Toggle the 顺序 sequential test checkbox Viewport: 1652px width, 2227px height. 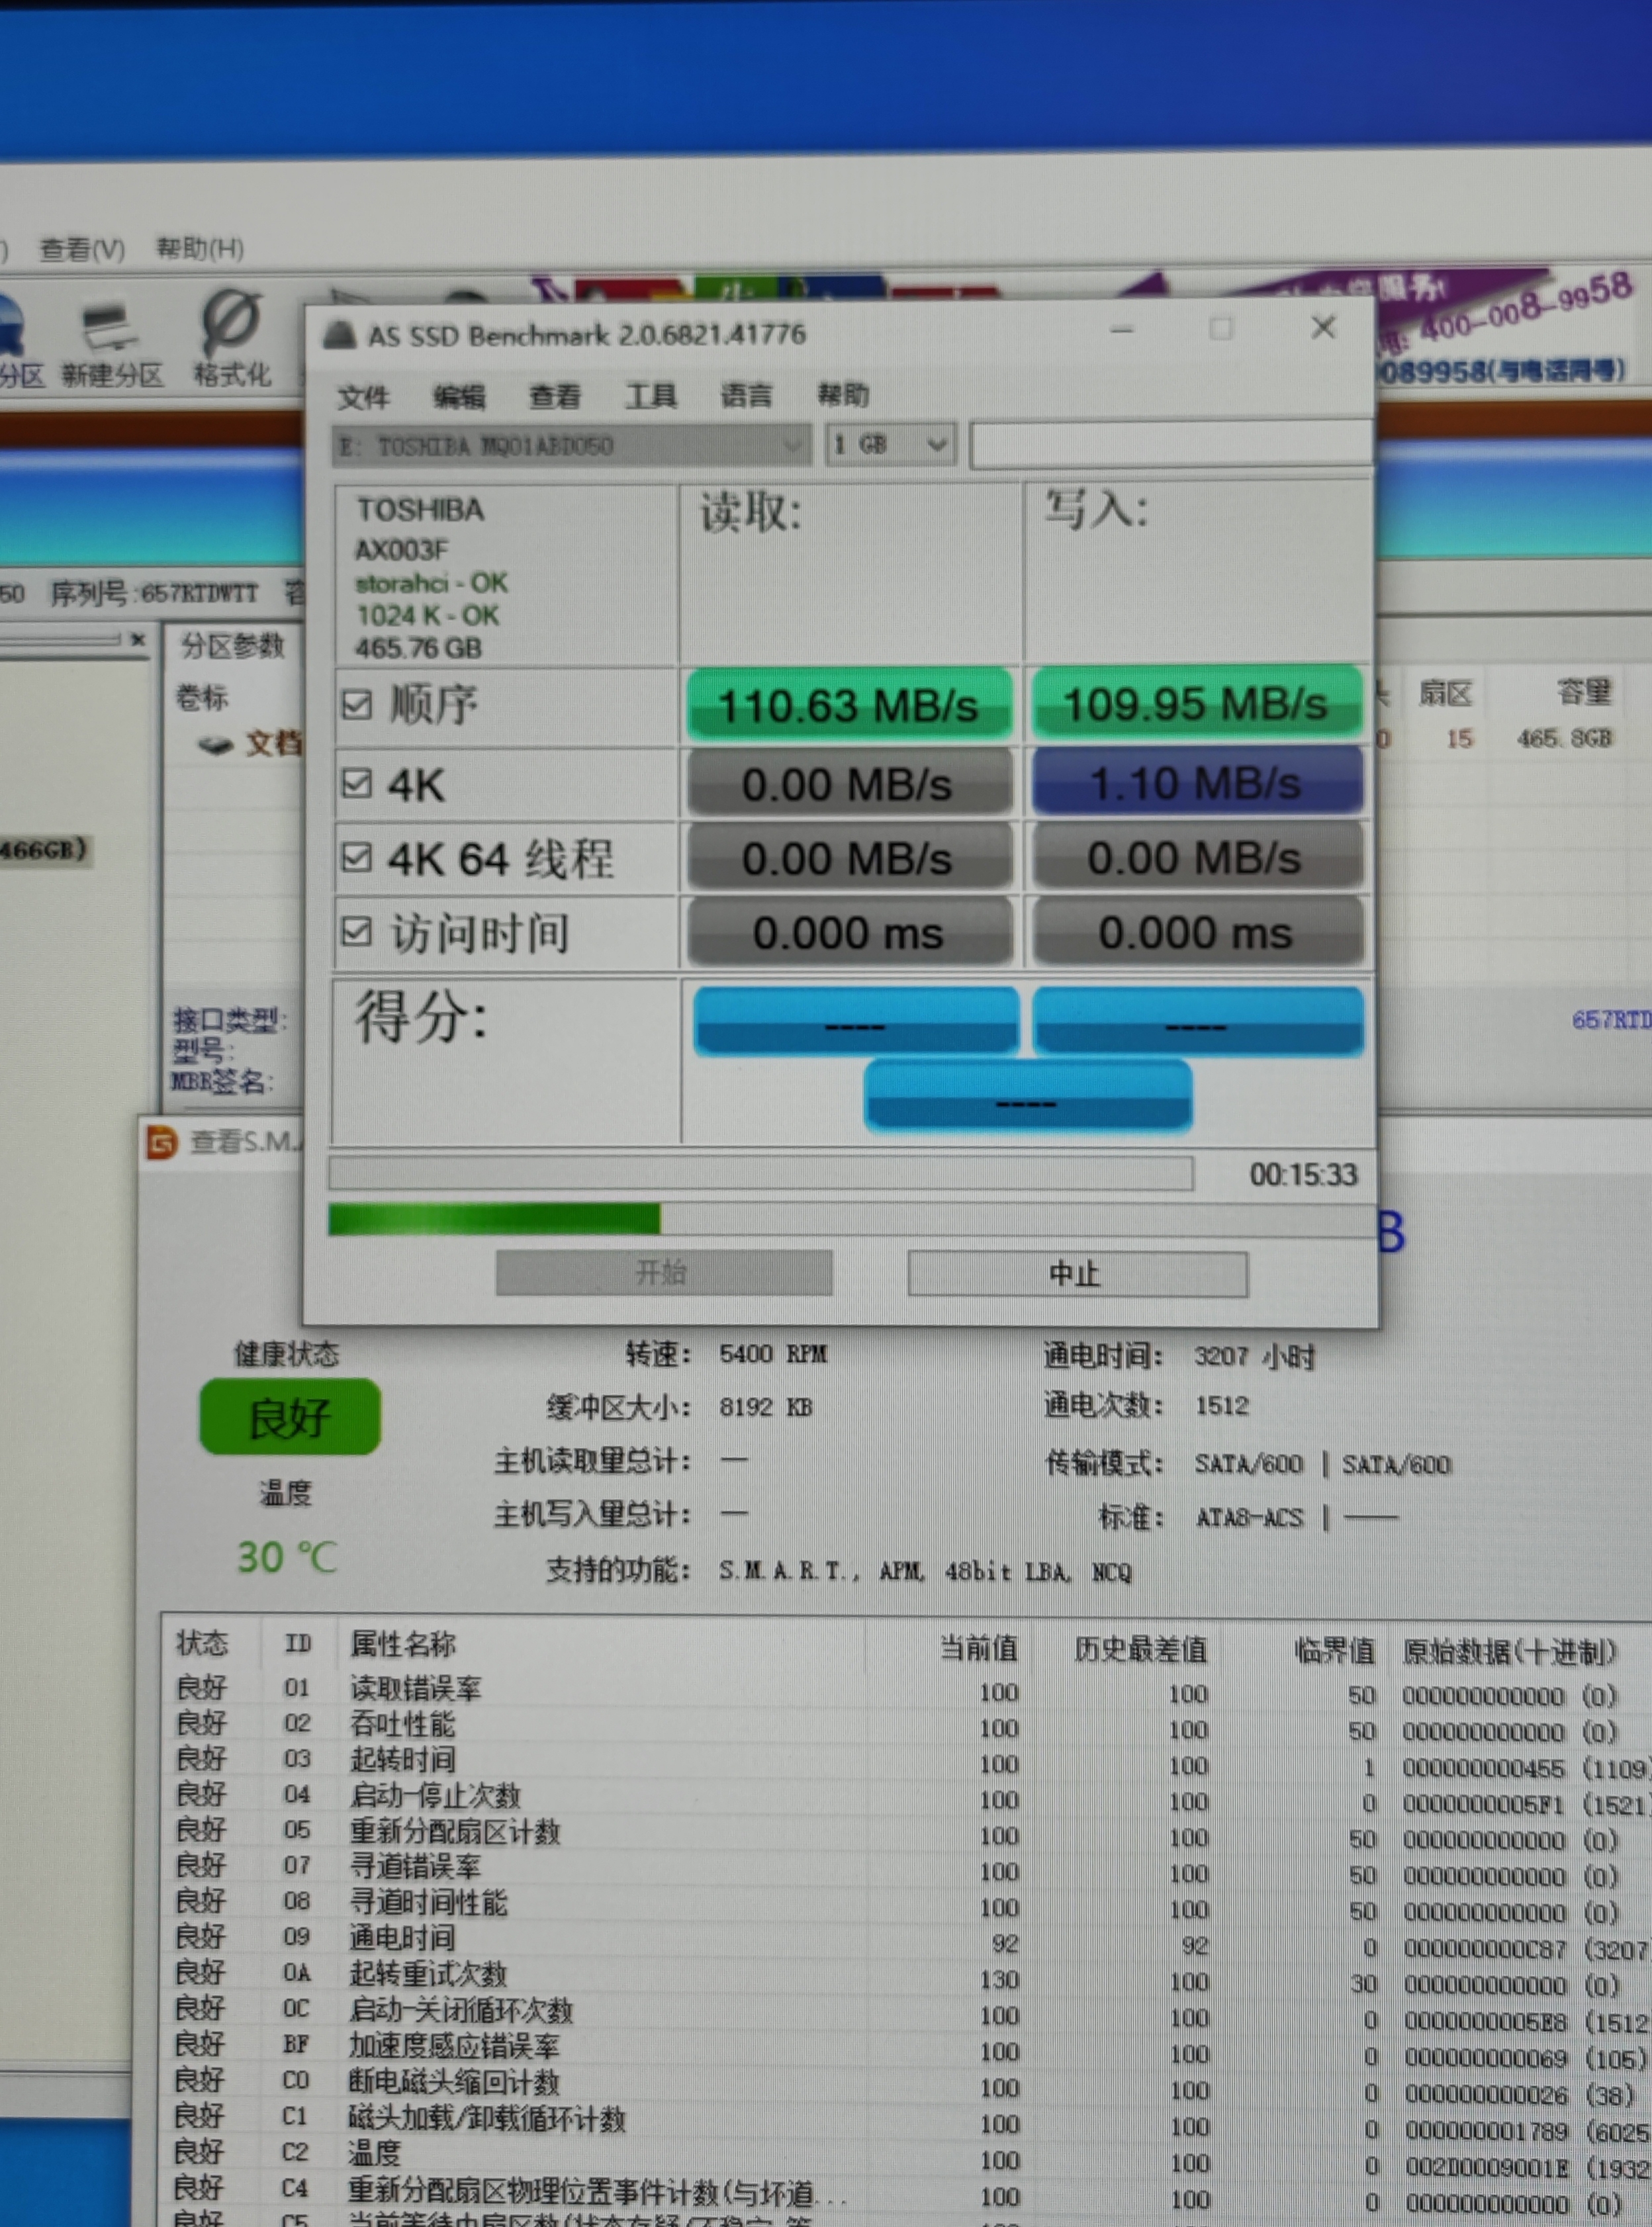pos(357,706)
